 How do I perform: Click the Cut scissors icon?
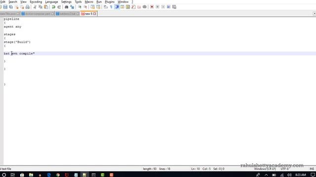point(35,7)
